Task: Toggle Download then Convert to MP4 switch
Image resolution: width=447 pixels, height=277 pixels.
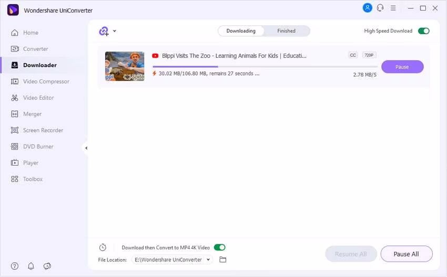Action: (x=219, y=248)
